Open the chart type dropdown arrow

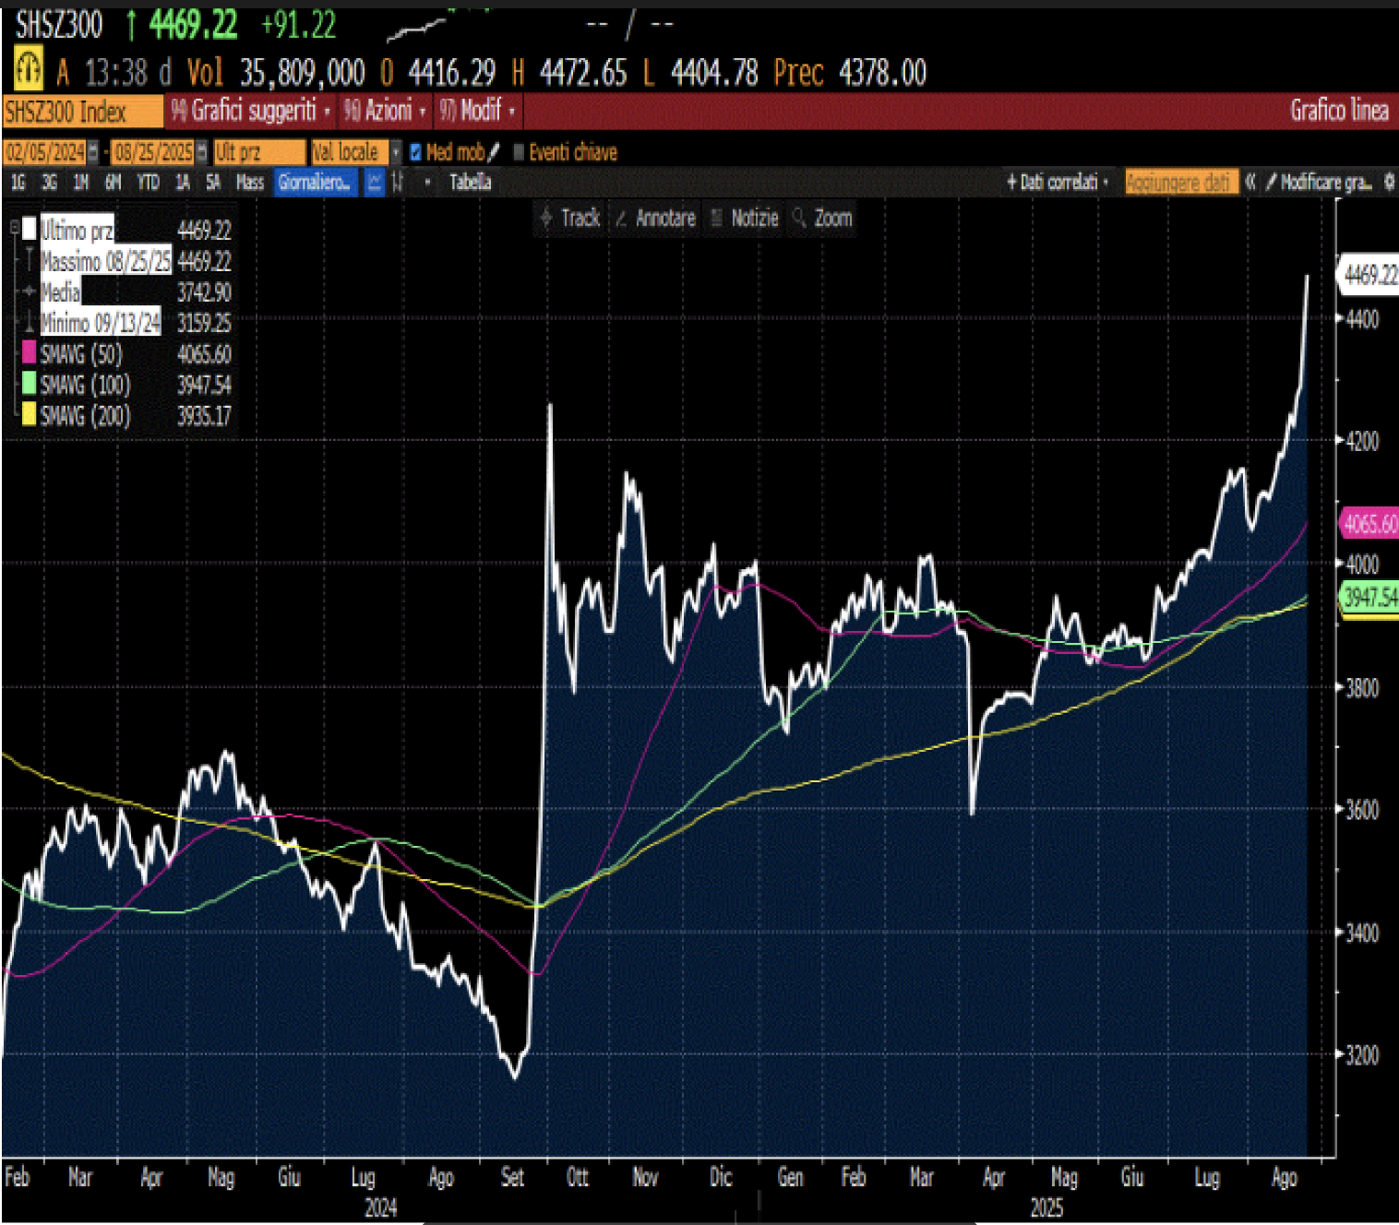[x=427, y=183]
